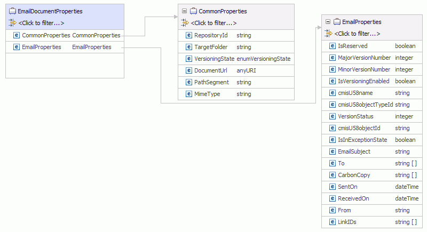The height and width of the screenshot is (232, 427).
Task: Select the MinorVersionNumber attribute name
Action: [364, 69]
